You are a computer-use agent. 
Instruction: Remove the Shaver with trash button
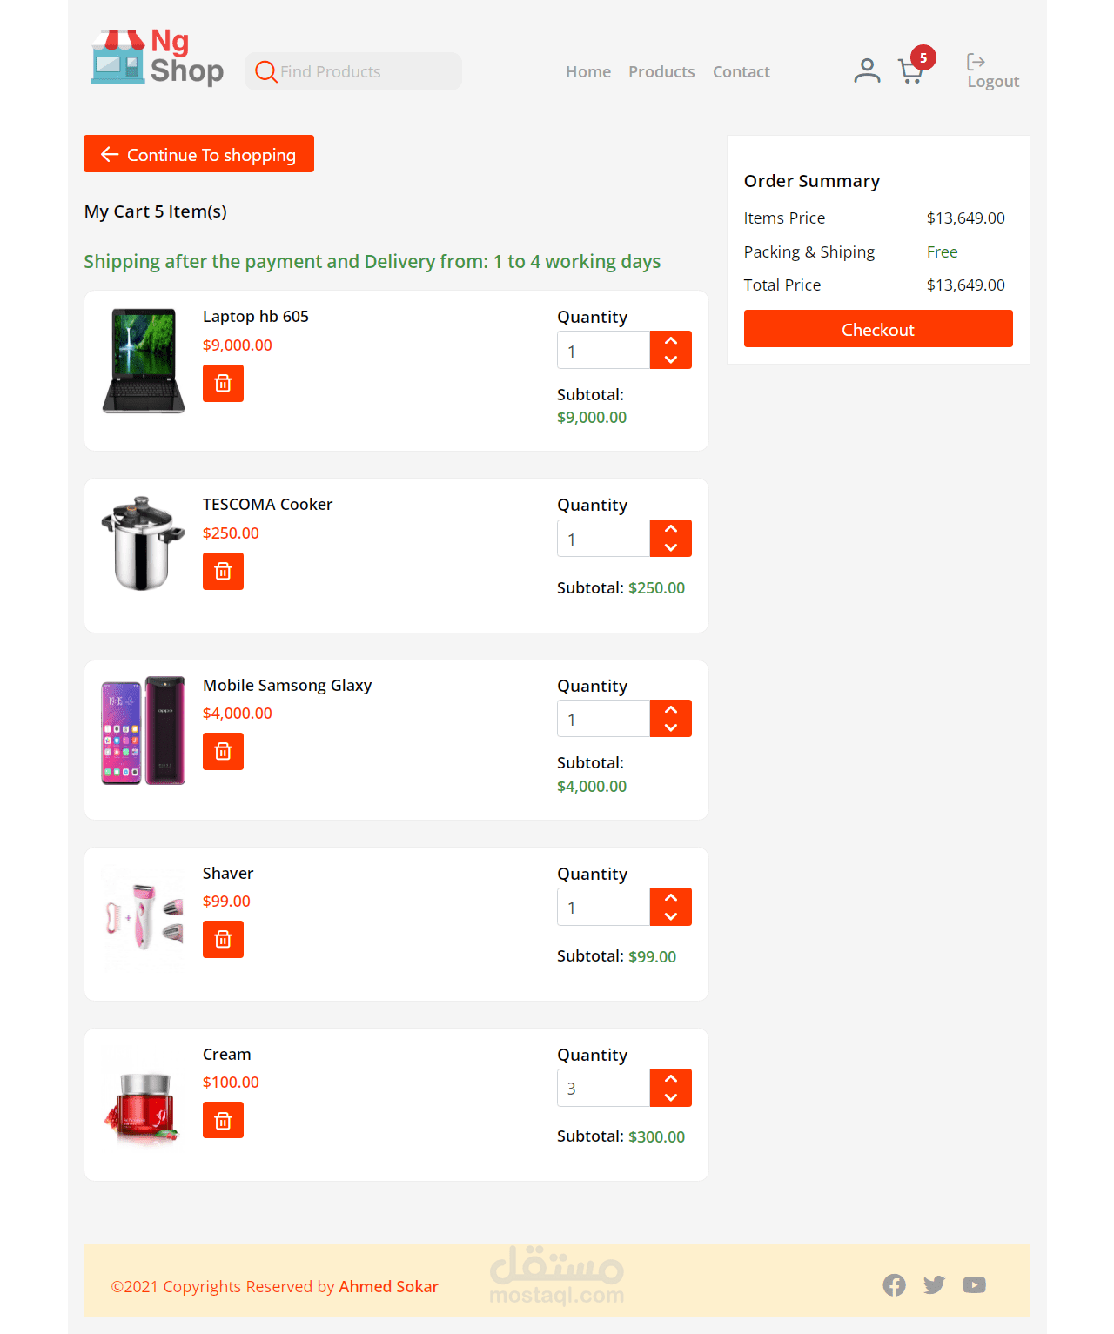(x=223, y=940)
